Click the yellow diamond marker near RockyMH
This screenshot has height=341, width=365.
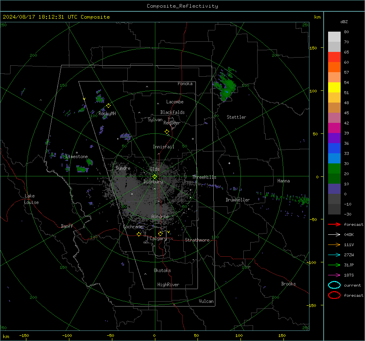[x=108, y=106]
